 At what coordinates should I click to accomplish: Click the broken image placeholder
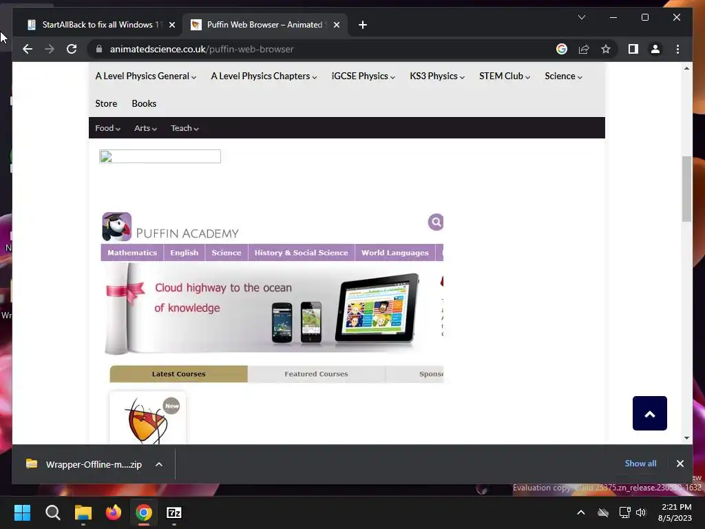click(x=160, y=156)
